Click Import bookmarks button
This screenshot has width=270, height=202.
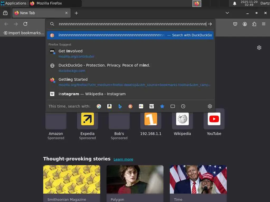click(24, 33)
